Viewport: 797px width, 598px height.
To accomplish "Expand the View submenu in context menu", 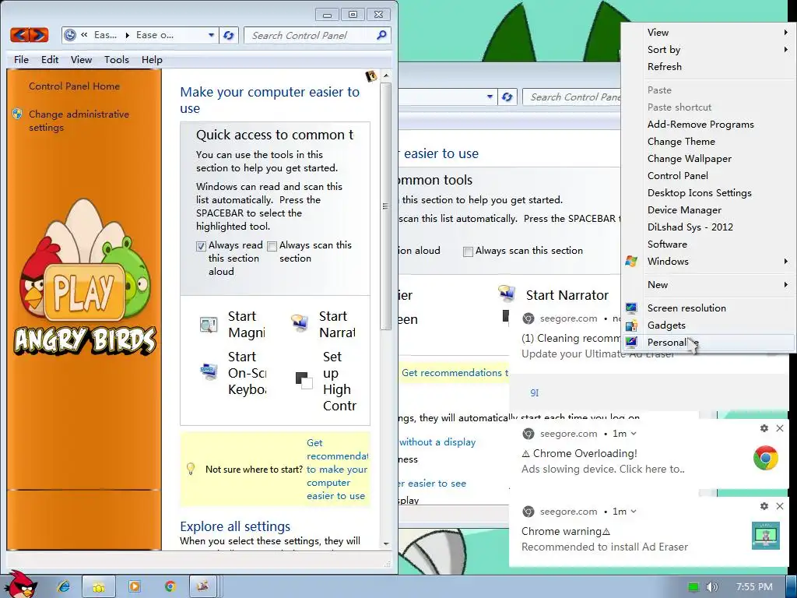I will pyautogui.click(x=786, y=33).
